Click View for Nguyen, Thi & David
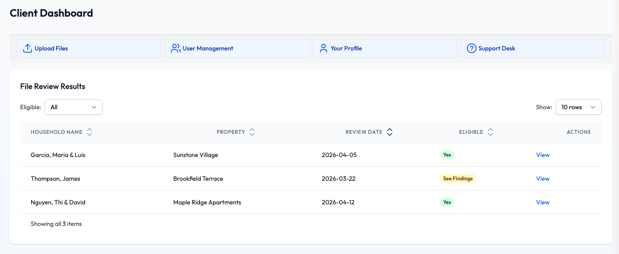This screenshot has height=254, width=619. [543, 202]
